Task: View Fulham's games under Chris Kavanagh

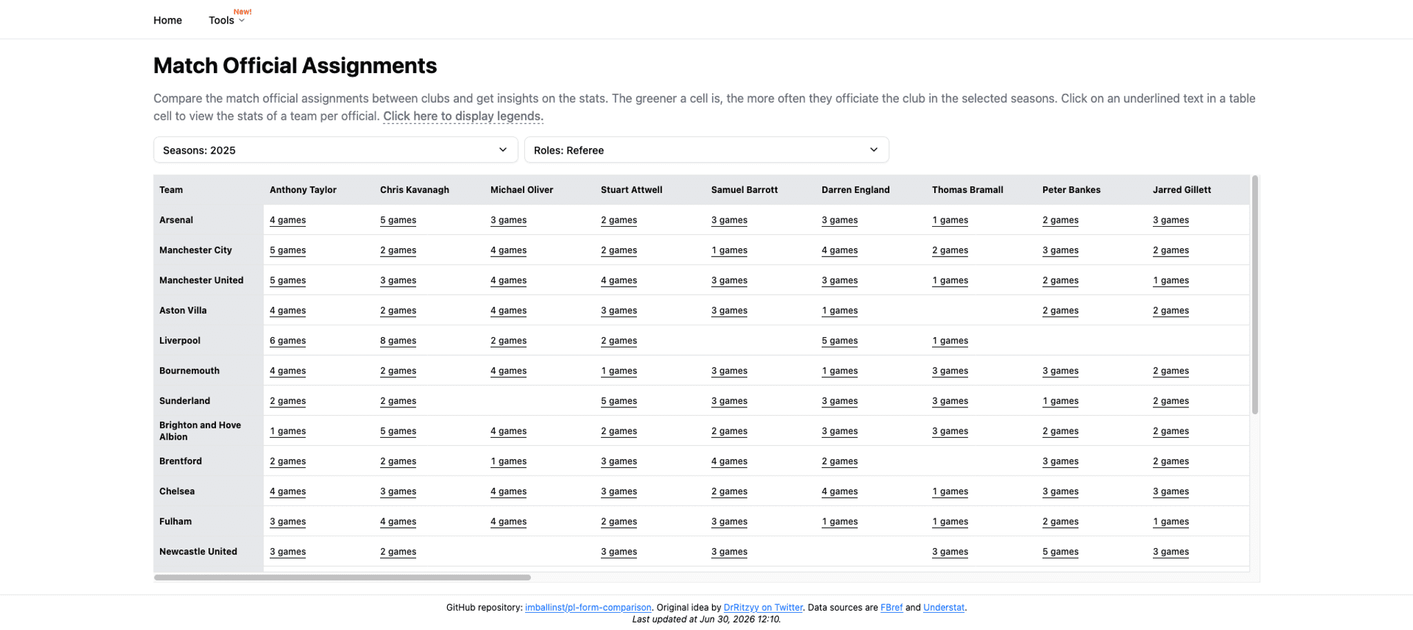Action: coord(398,521)
